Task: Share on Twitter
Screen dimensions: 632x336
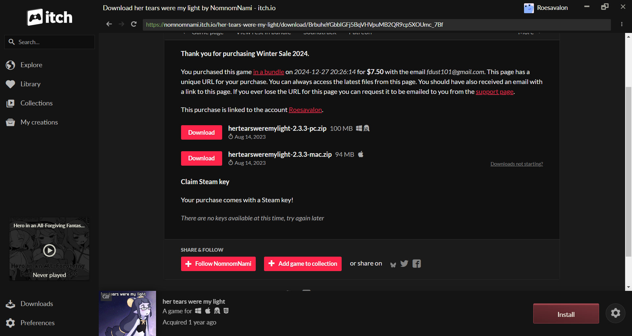Action: pos(404,264)
